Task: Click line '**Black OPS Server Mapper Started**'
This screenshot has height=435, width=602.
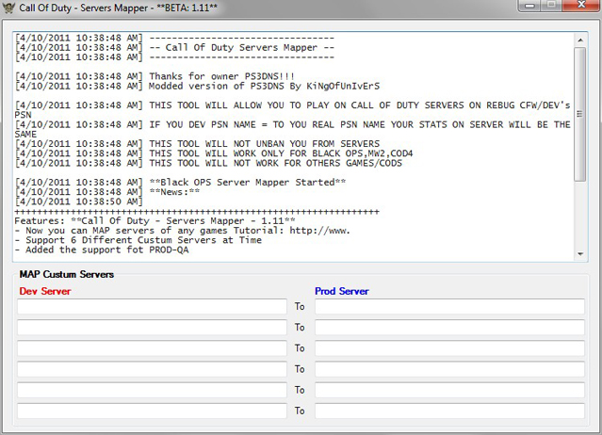Action: coord(247,183)
